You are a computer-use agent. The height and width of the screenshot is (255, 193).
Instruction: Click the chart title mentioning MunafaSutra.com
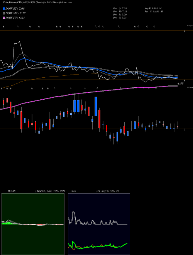(38, 2)
